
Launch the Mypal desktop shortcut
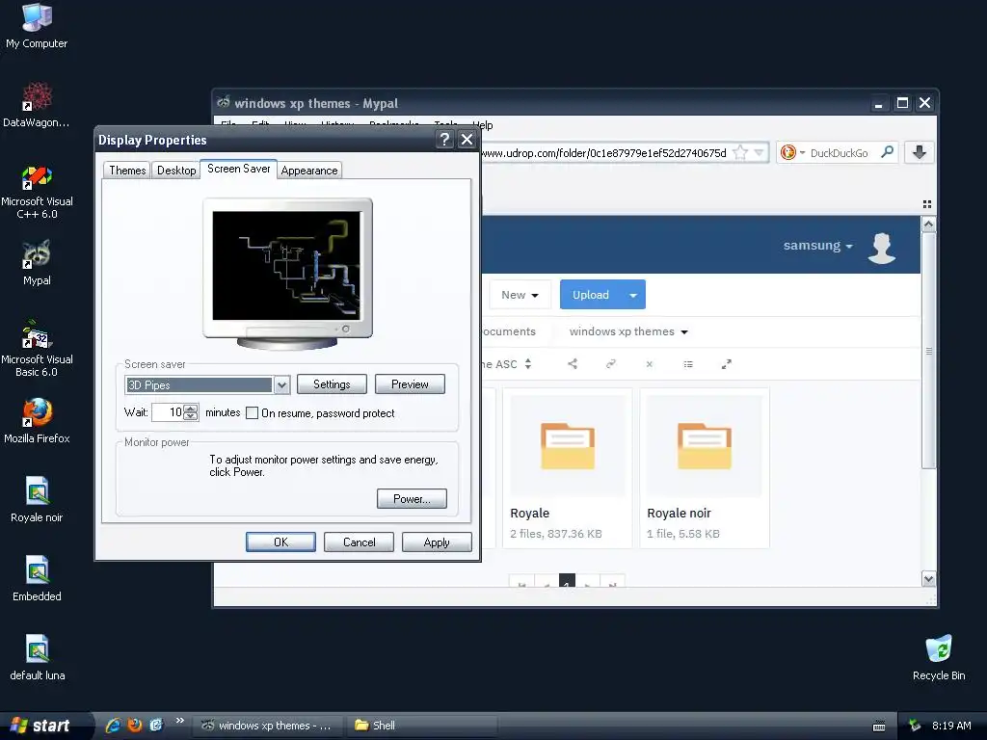37,262
